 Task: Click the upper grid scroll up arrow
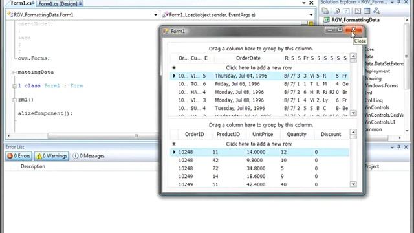[x=353, y=56]
